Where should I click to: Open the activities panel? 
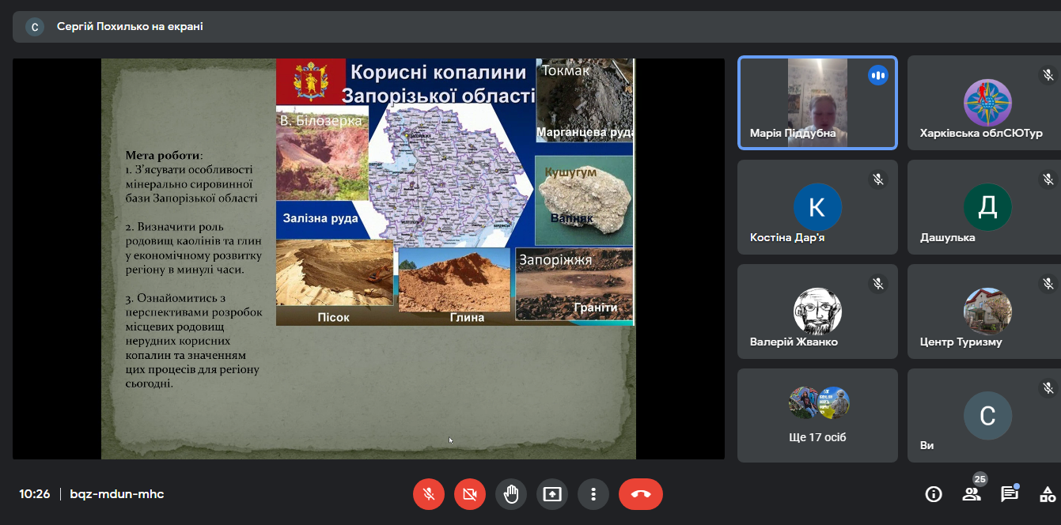pos(1048,494)
